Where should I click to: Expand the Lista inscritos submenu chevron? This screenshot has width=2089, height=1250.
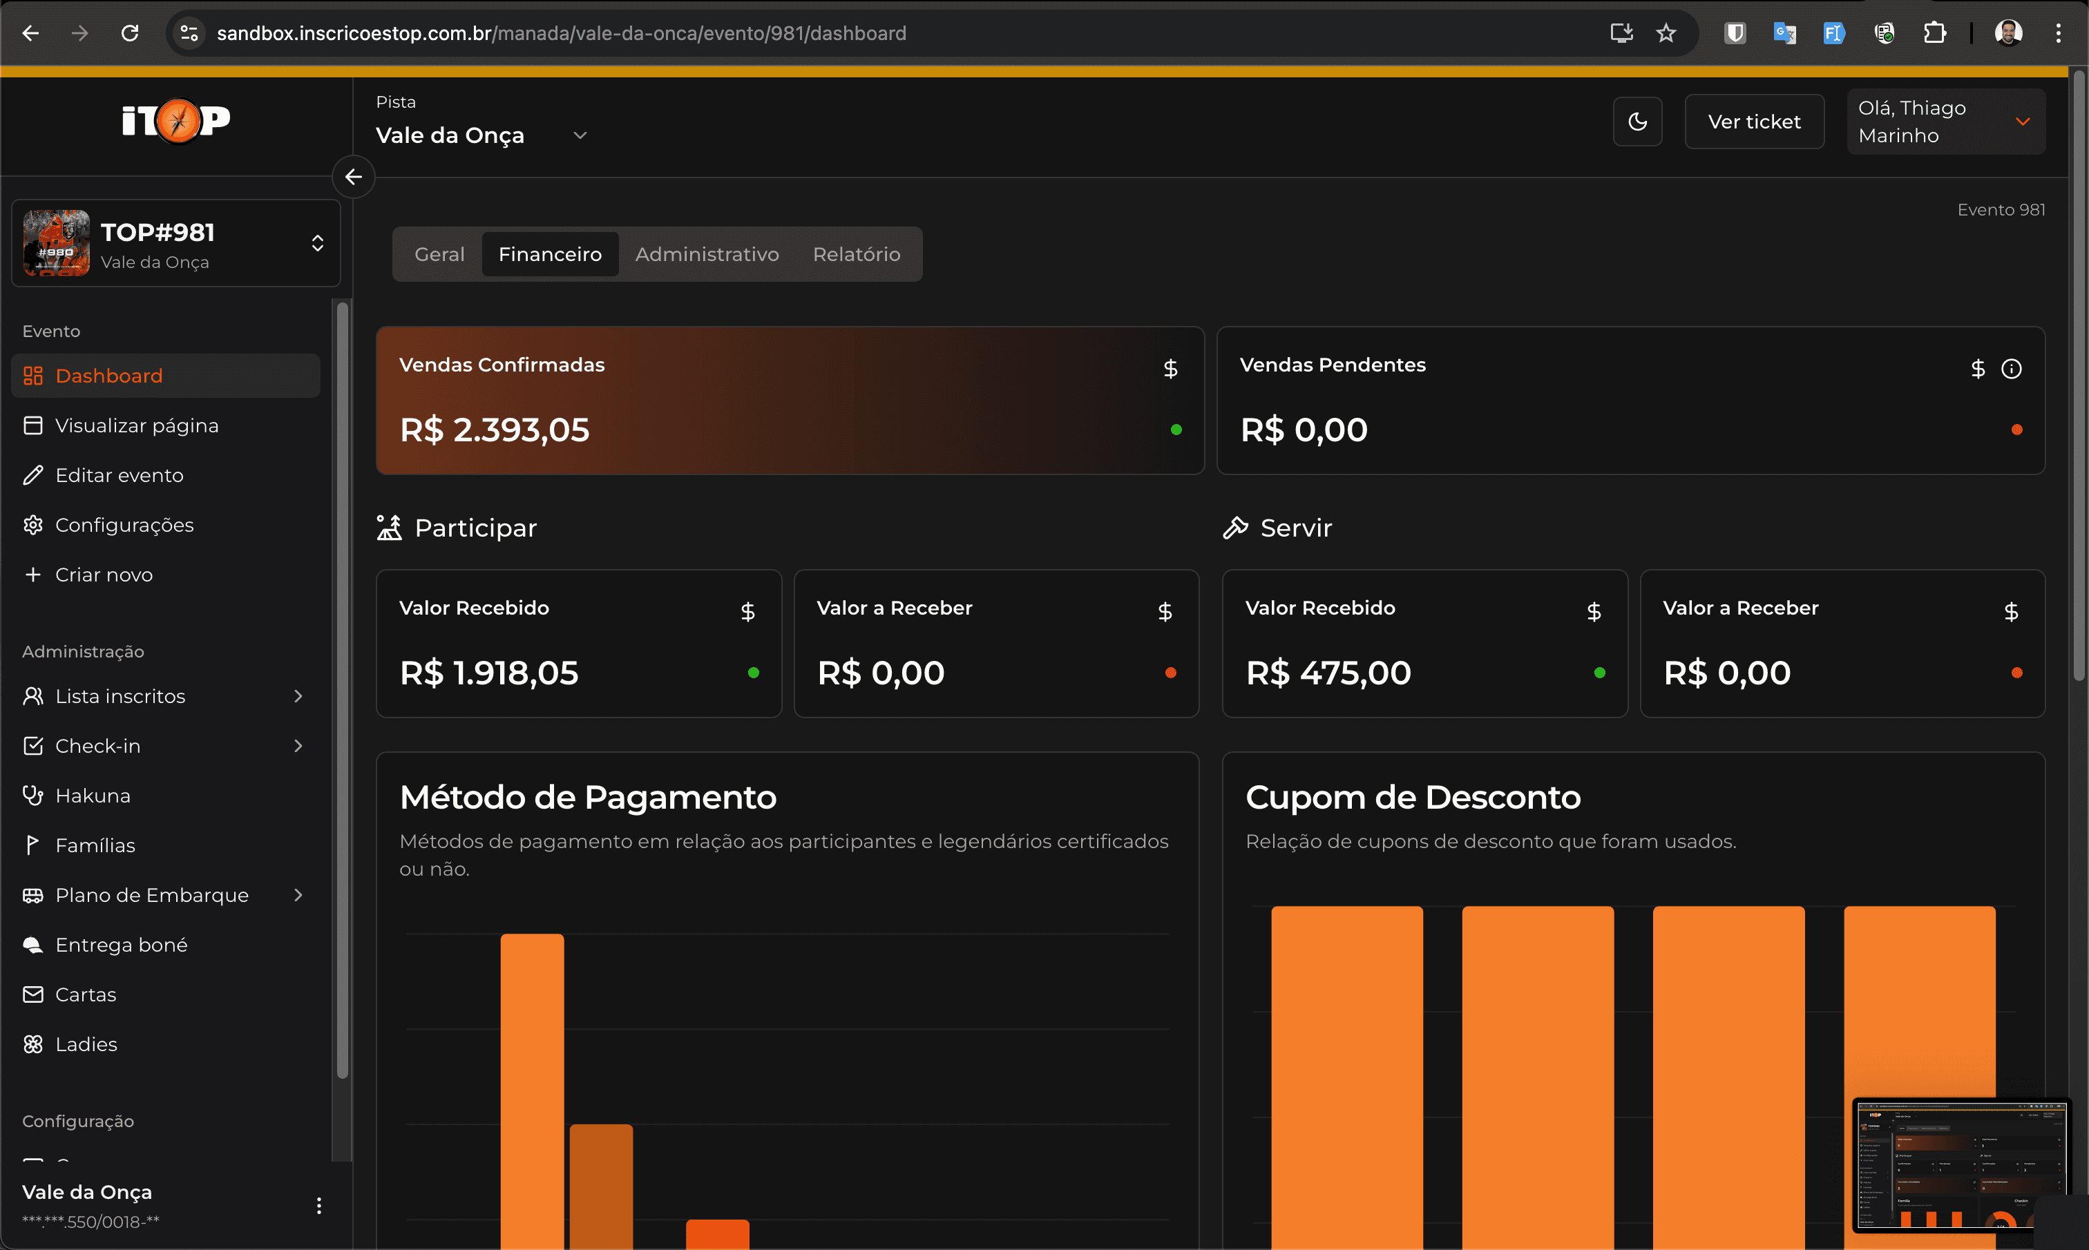[x=298, y=695]
